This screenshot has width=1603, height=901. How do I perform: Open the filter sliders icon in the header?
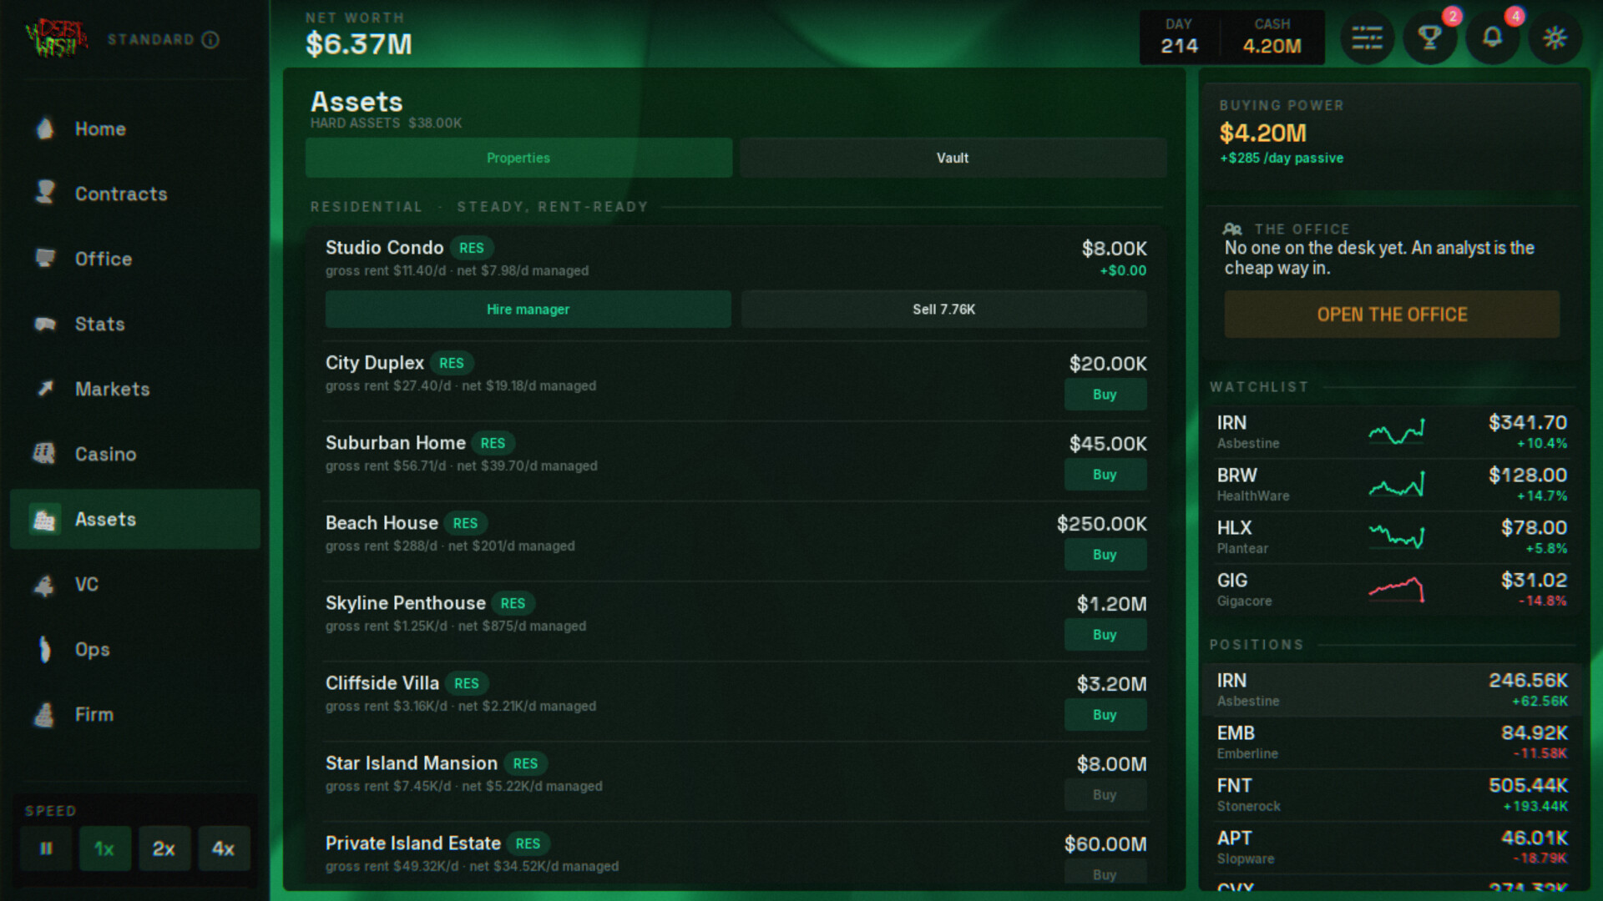coord(1368,38)
